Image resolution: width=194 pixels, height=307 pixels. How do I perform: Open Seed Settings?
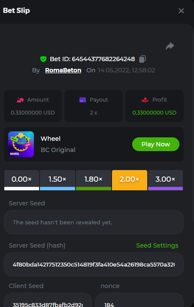[158, 245]
